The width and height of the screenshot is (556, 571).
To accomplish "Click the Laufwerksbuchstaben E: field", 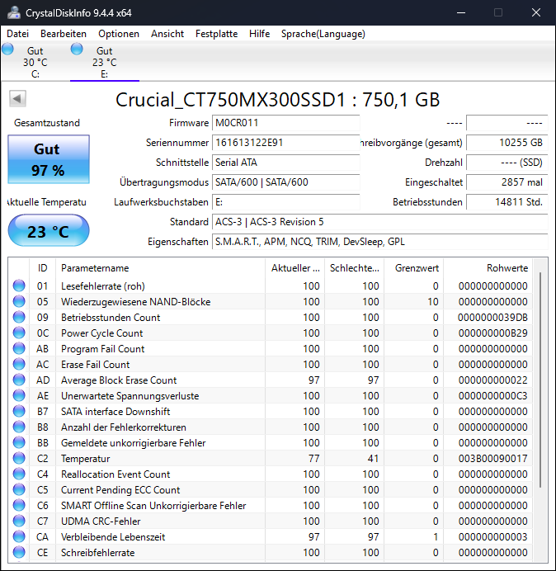I will tap(285, 202).
